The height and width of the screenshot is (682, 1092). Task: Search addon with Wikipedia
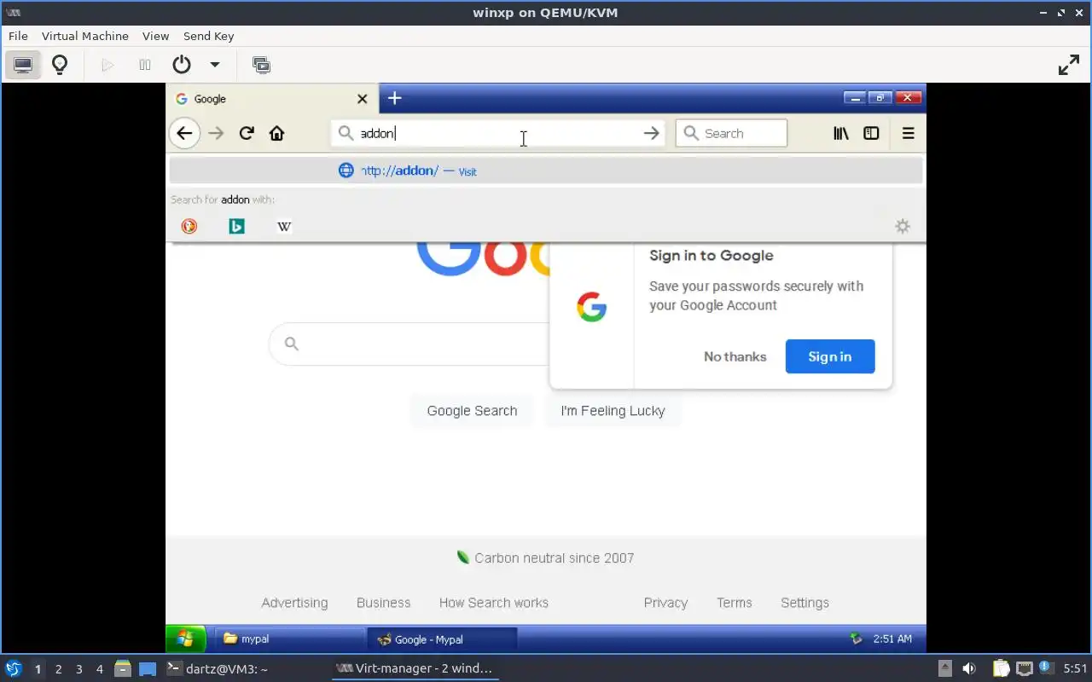click(284, 226)
